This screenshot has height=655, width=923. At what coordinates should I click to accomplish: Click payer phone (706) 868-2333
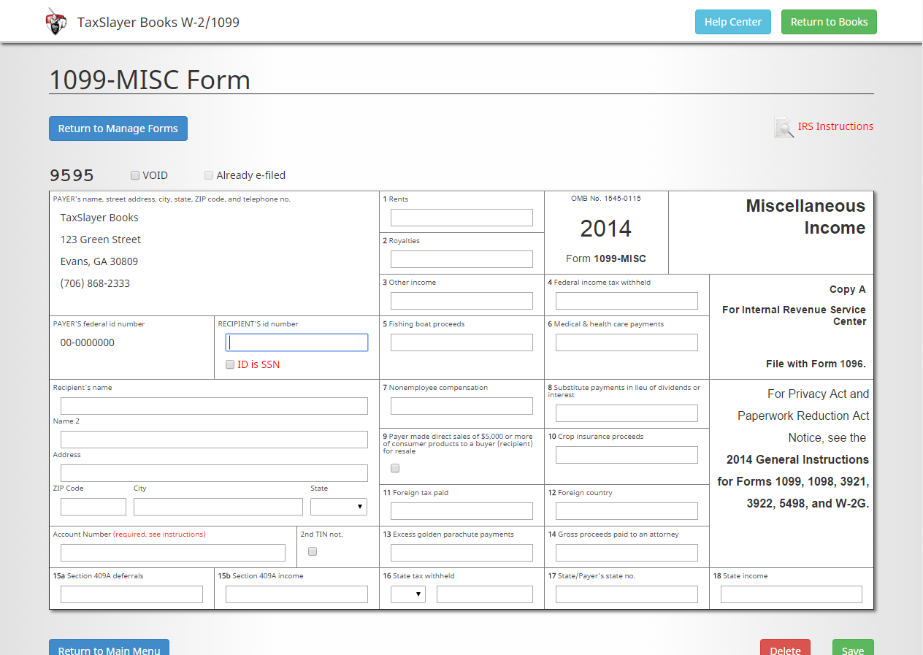pos(95,283)
